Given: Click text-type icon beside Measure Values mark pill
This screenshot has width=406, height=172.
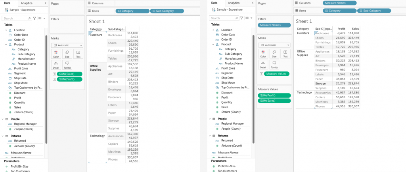Looking at the screenshot, I should [260, 74].
